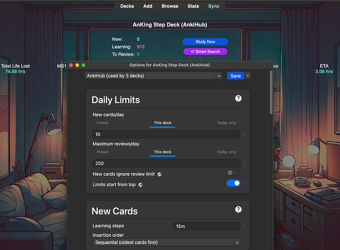The image size is (340, 250).
Task: Select Today only tab under New cards/day
Action: pyautogui.click(x=226, y=122)
